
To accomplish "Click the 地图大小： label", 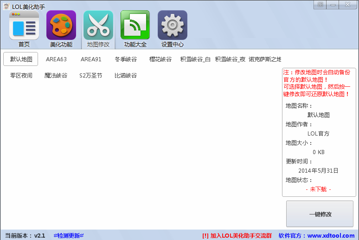I will (x=299, y=143).
